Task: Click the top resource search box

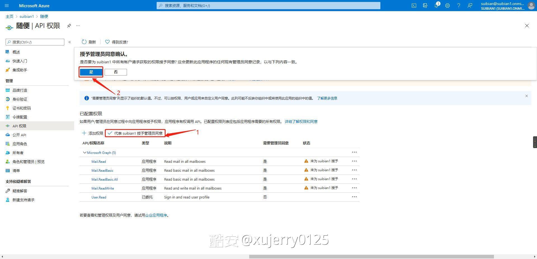Action: (268, 6)
